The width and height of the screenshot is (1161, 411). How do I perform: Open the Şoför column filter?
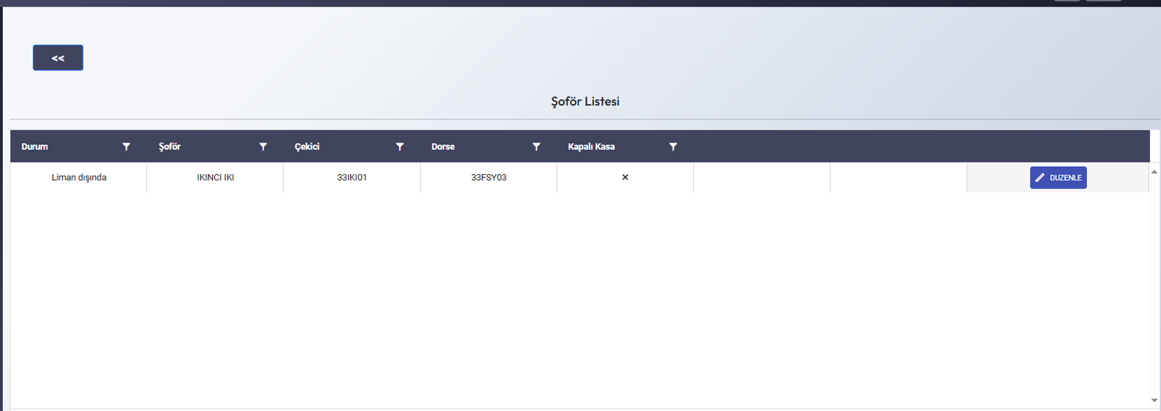coord(263,147)
